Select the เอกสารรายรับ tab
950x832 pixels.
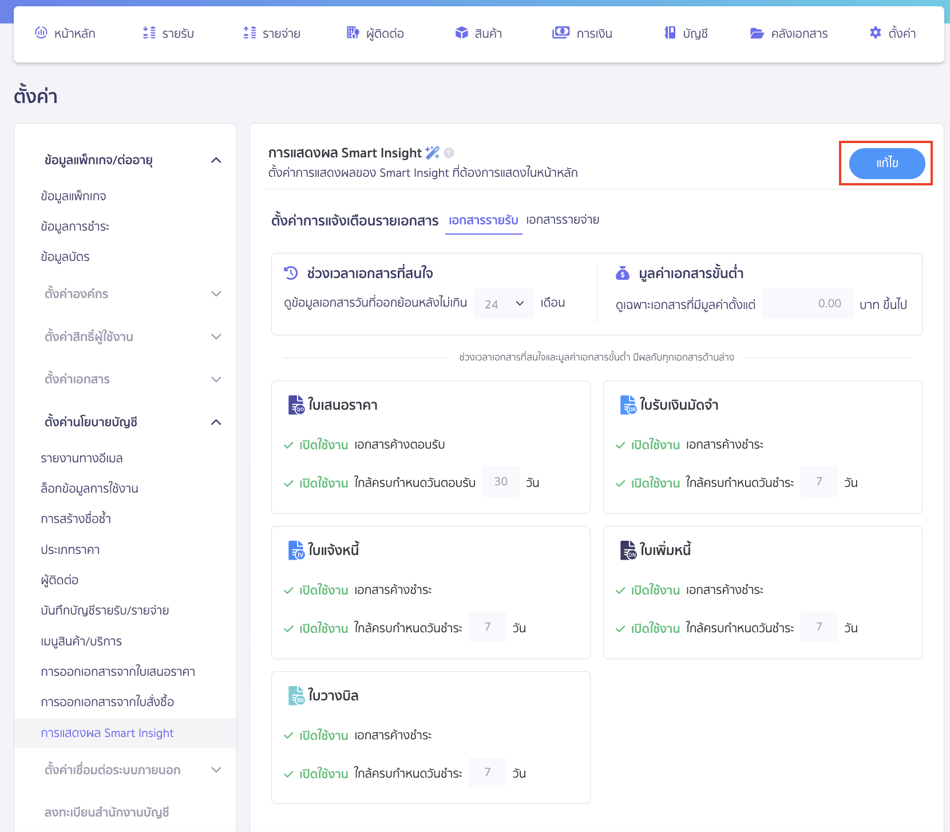point(484,220)
